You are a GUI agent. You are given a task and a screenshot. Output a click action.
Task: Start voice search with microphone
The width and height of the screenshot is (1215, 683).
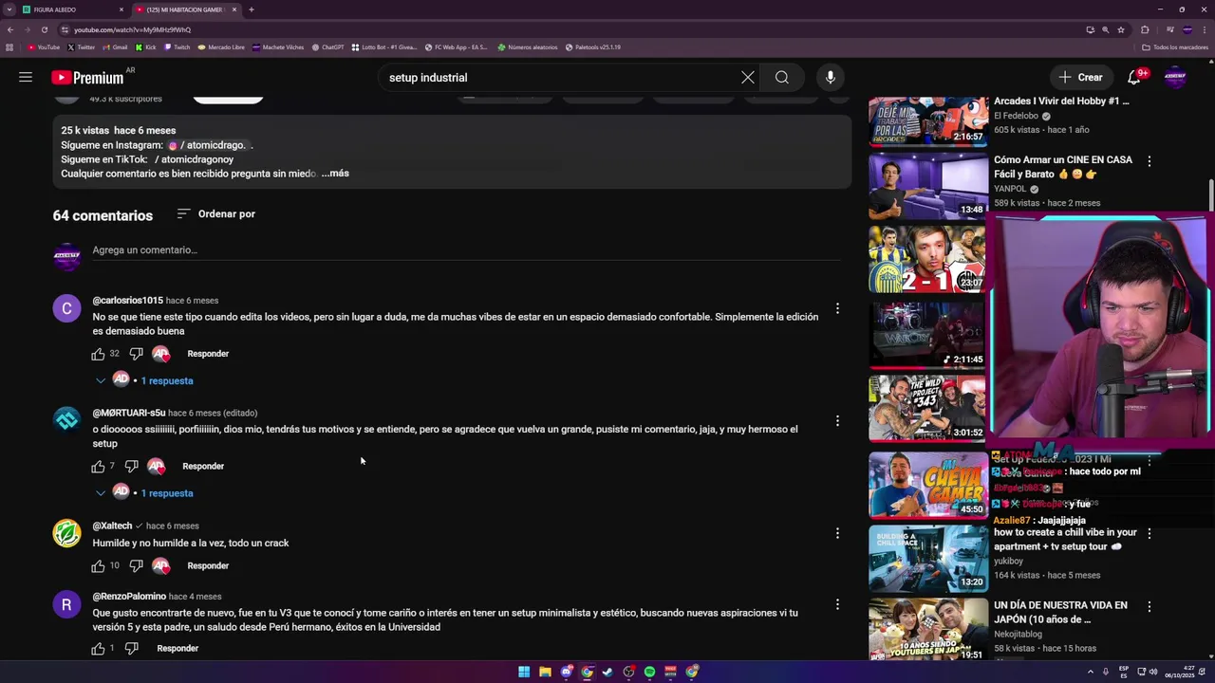click(x=831, y=78)
